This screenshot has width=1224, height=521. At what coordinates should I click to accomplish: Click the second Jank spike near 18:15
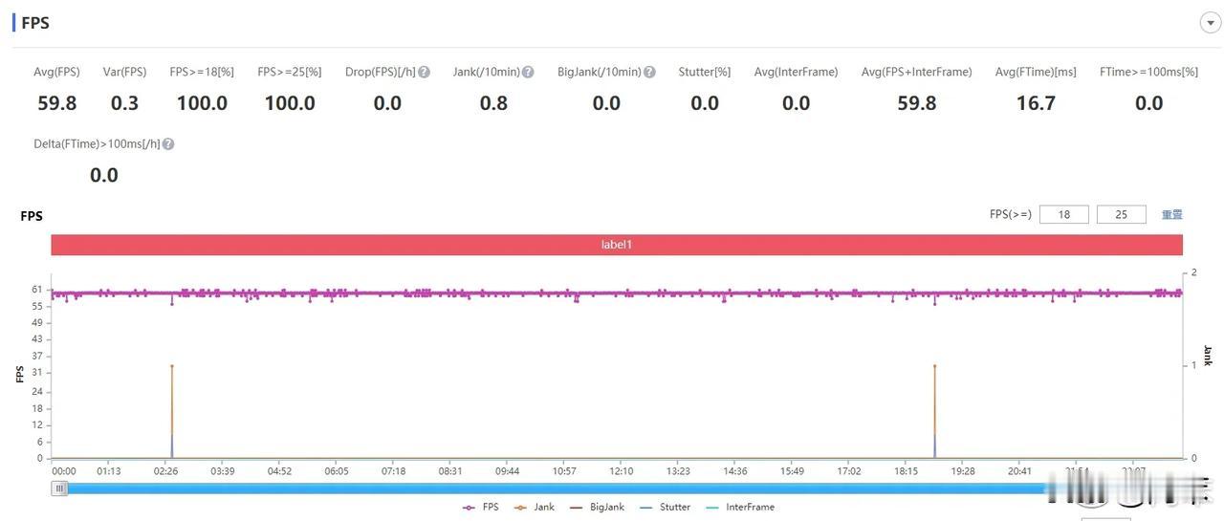pyautogui.click(x=934, y=411)
